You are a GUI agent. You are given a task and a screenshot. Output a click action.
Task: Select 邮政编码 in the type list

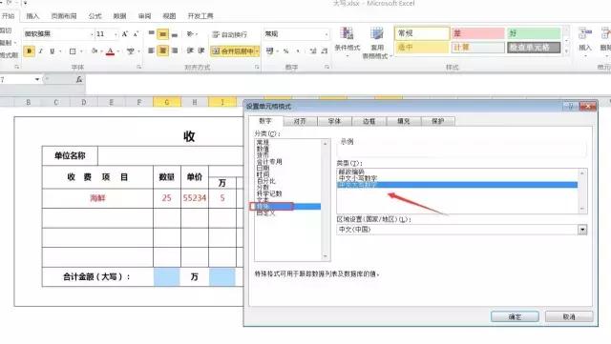(x=351, y=172)
